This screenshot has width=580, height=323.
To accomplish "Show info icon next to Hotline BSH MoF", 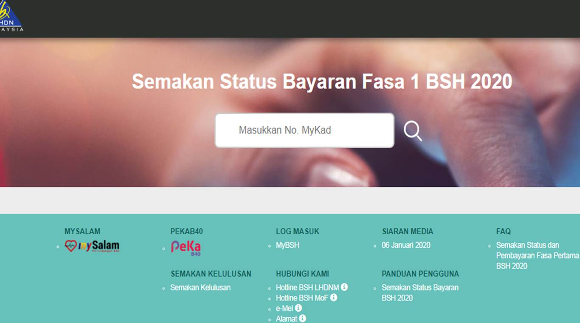I will coord(334,298).
